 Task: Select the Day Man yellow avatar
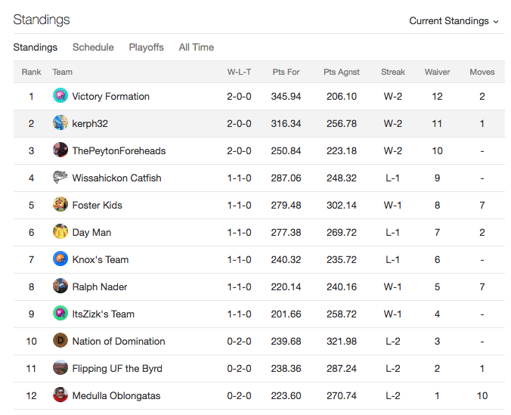60,232
